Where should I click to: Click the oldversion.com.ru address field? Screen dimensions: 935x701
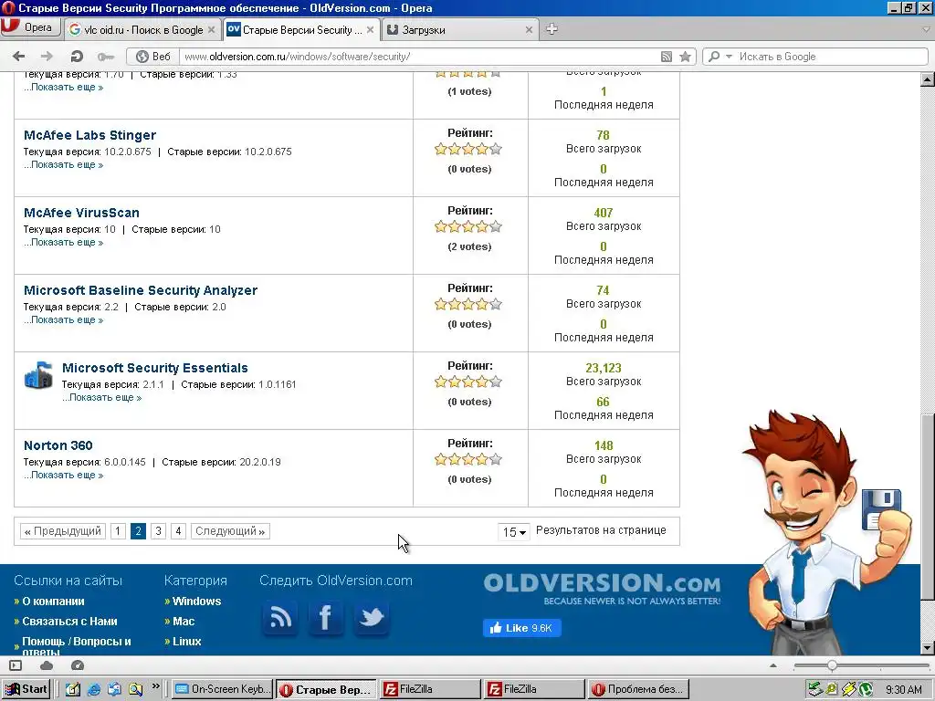[417, 57]
